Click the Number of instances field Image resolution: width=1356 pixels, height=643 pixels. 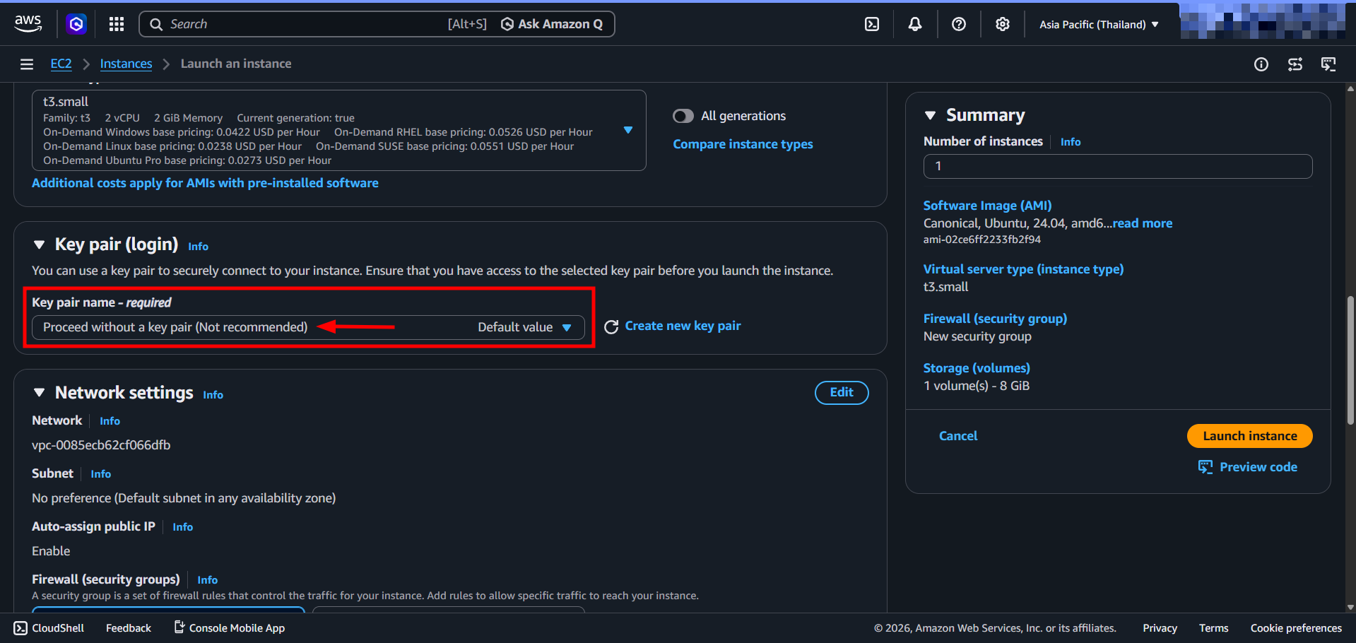[1118, 167]
